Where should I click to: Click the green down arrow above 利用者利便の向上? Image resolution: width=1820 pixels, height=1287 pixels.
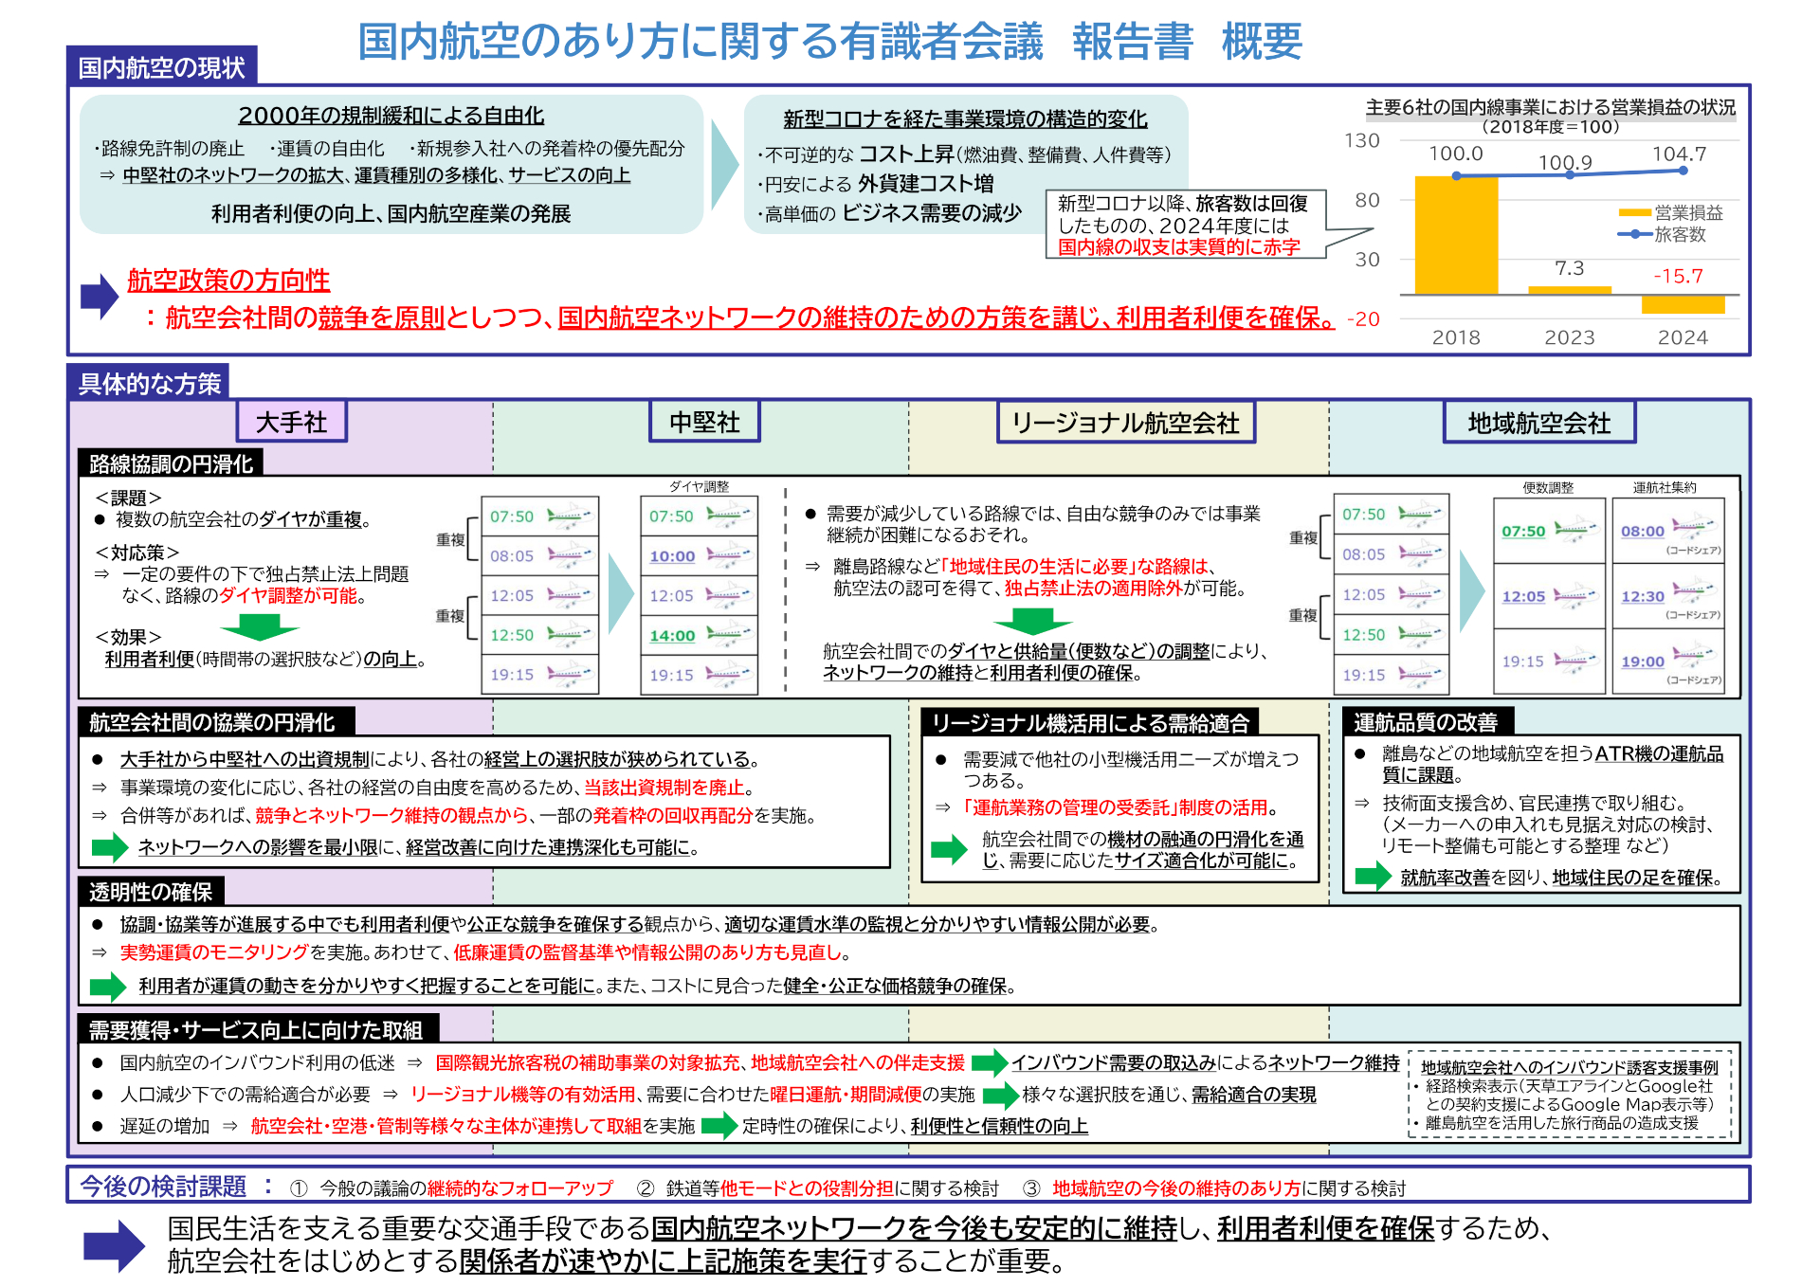click(x=259, y=626)
